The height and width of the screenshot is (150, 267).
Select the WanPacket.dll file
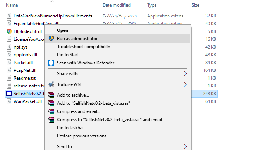[27, 101]
